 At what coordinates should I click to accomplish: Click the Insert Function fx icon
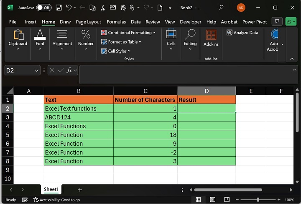click(69, 70)
